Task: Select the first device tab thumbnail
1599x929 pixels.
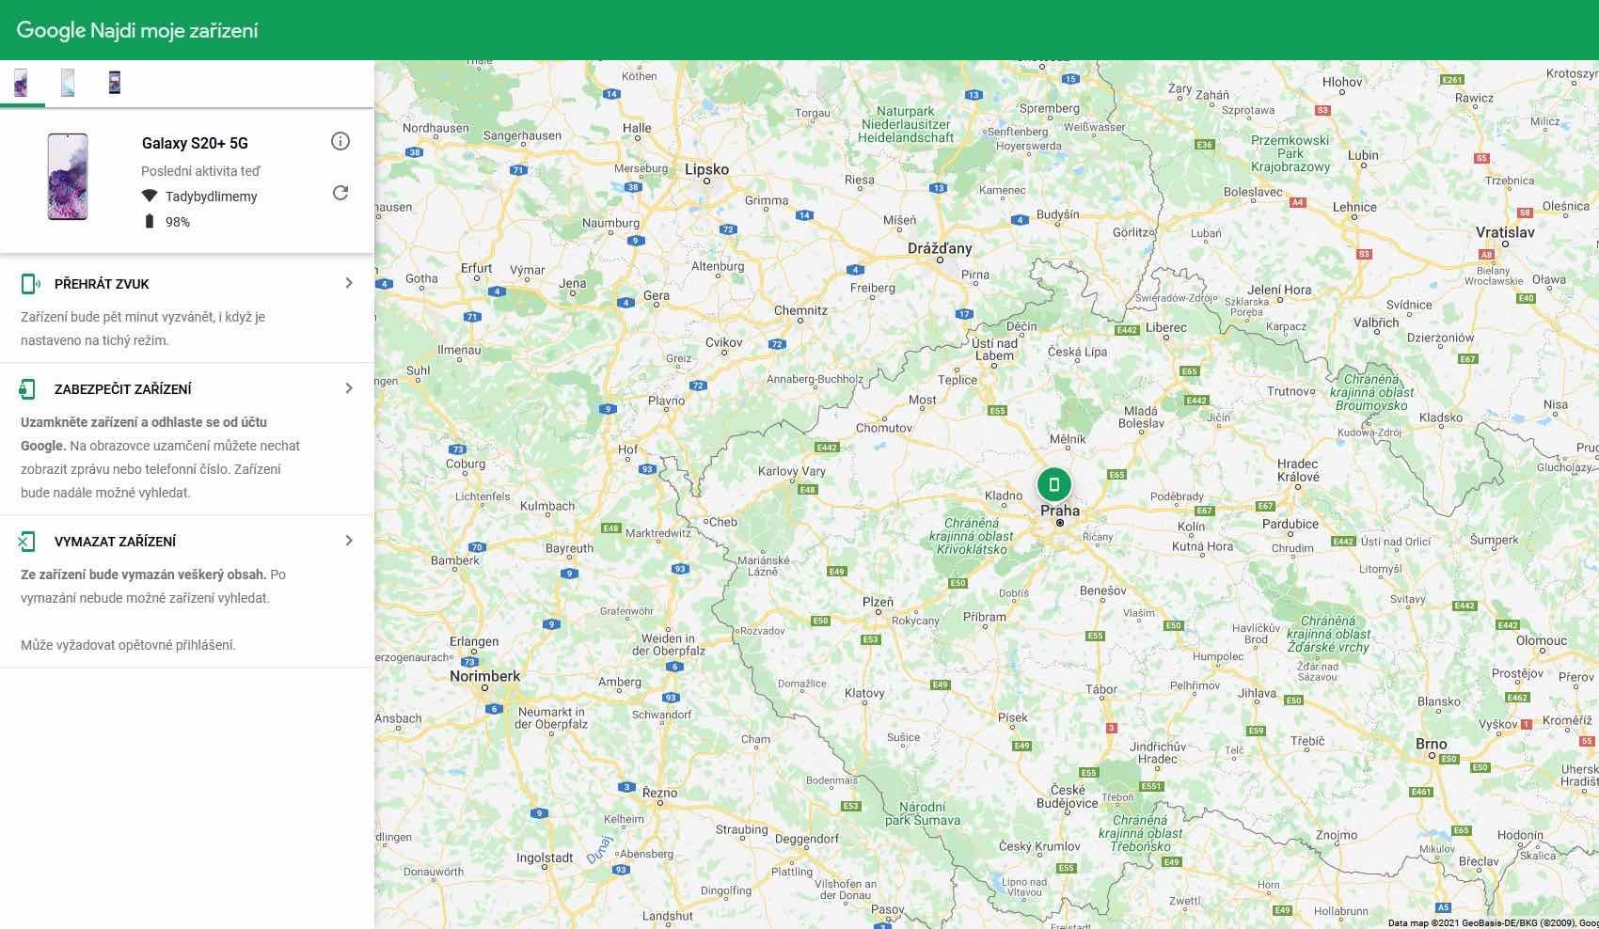Action: click(x=21, y=84)
